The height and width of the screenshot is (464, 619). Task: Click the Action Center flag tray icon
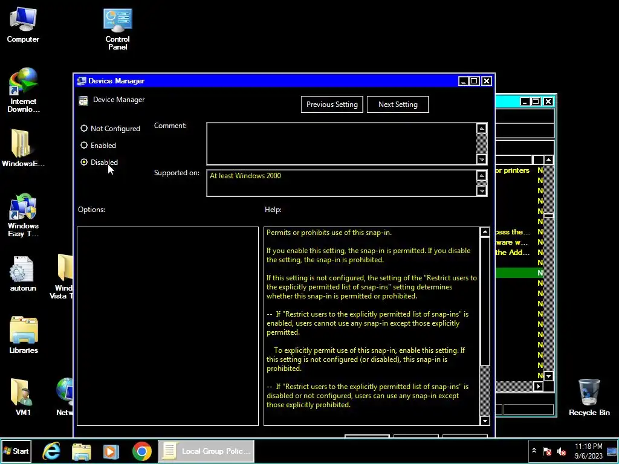click(546, 451)
